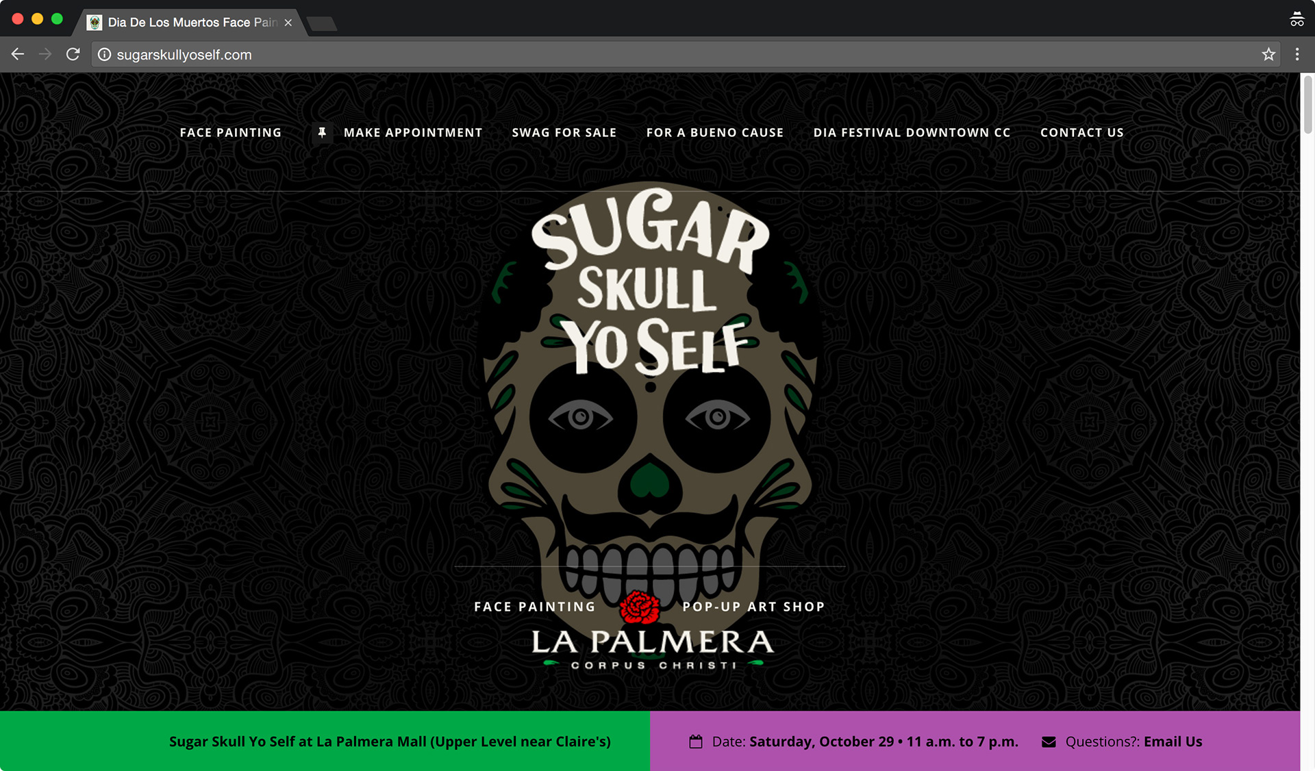1315x771 pixels.
Task: Bookmark page with the star icon
Action: tap(1268, 54)
